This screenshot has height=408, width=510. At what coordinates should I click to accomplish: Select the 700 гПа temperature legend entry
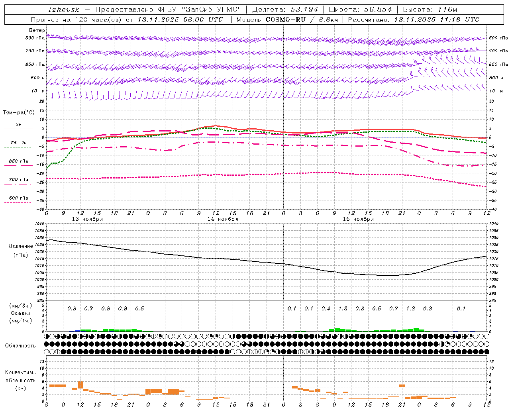[x=18, y=180]
